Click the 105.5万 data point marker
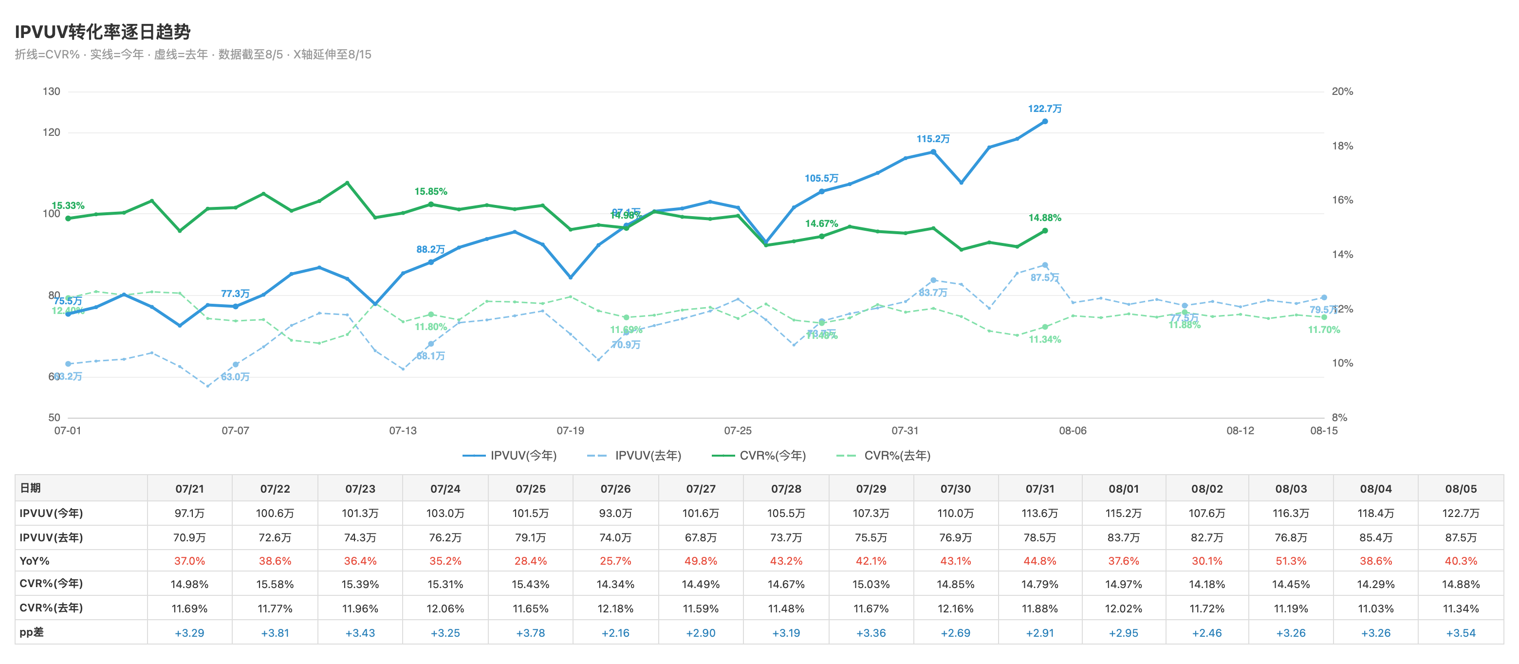Screen dimensions: 1519x664 (x=821, y=191)
